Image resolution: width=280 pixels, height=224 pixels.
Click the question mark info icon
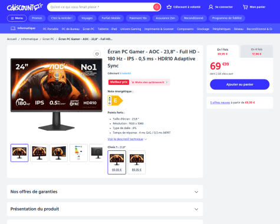click(167, 82)
